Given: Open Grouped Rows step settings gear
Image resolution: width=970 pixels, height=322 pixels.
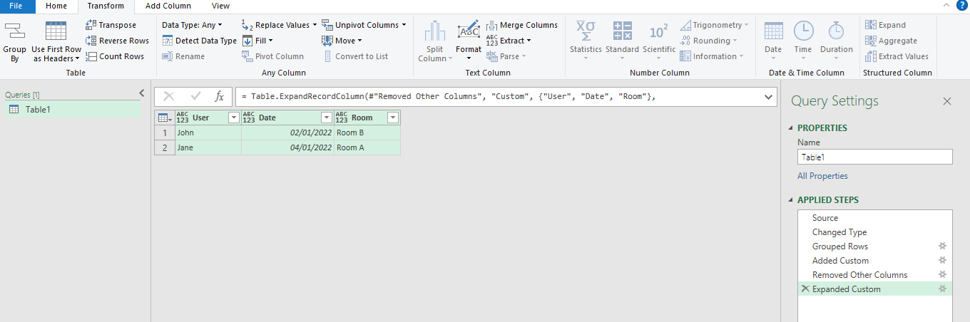Looking at the screenshot, I should click(x=942, y=246).
